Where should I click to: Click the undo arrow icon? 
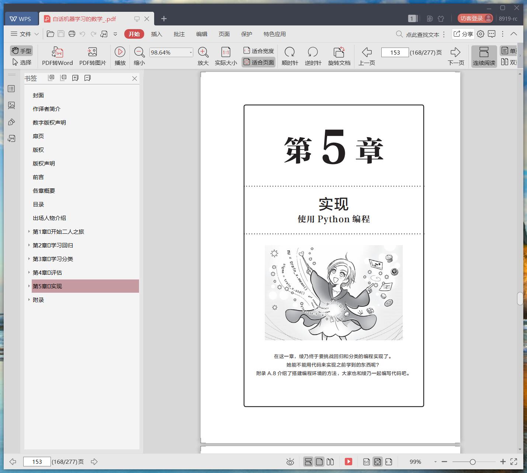tap(83, 34)
